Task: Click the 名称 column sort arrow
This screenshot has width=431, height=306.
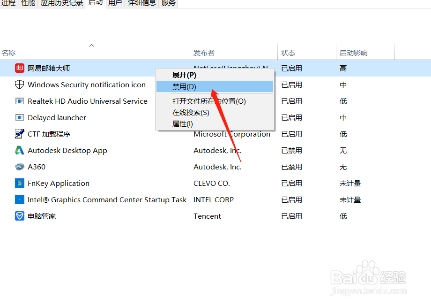Action: [x=91, y=46]
